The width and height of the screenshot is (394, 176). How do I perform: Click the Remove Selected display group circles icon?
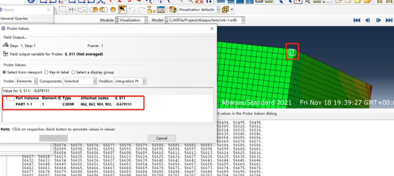[103, 10]
